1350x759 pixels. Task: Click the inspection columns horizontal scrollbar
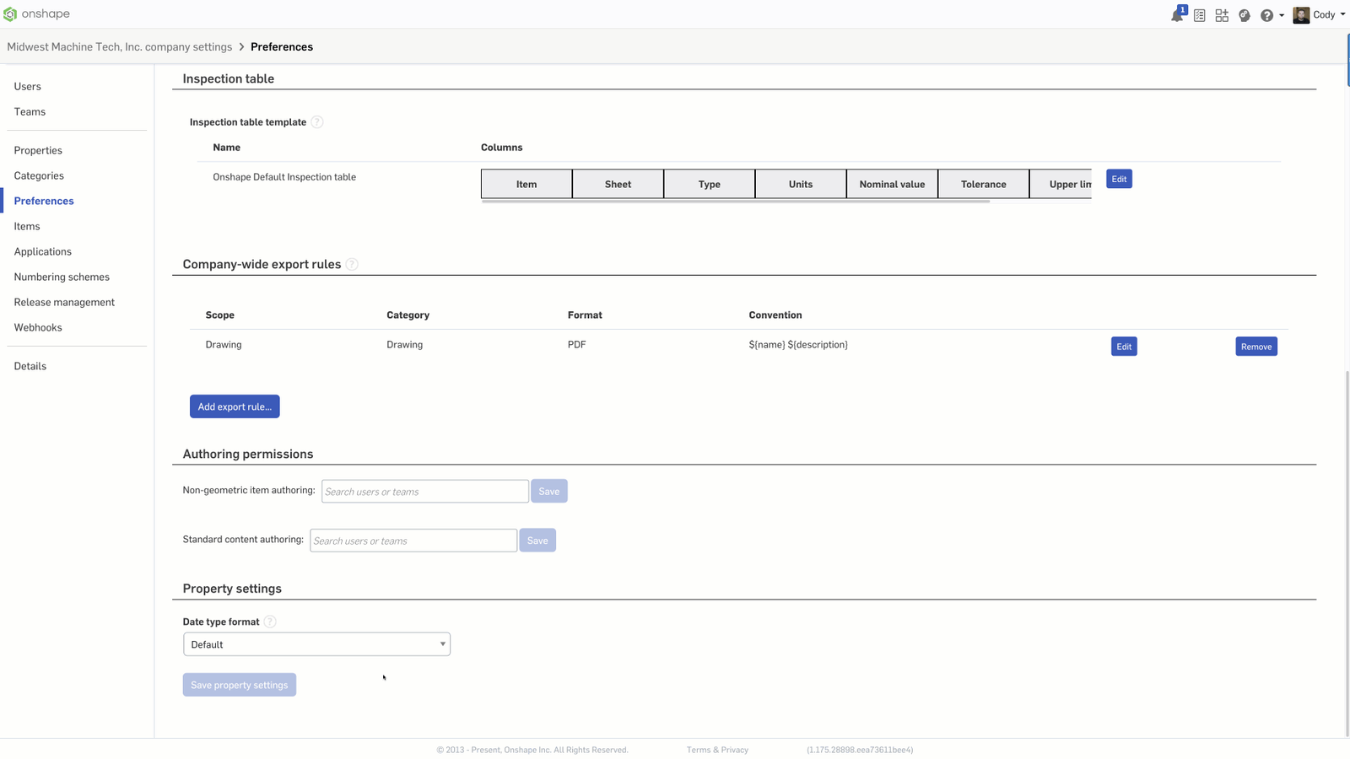coord(734,202)
